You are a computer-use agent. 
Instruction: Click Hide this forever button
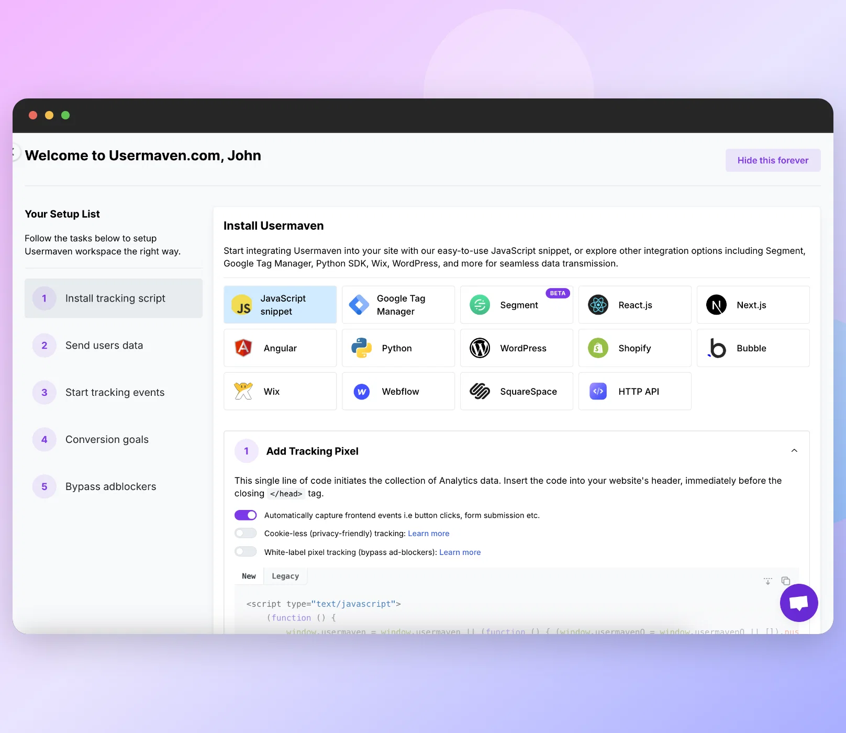coord(773,160)
